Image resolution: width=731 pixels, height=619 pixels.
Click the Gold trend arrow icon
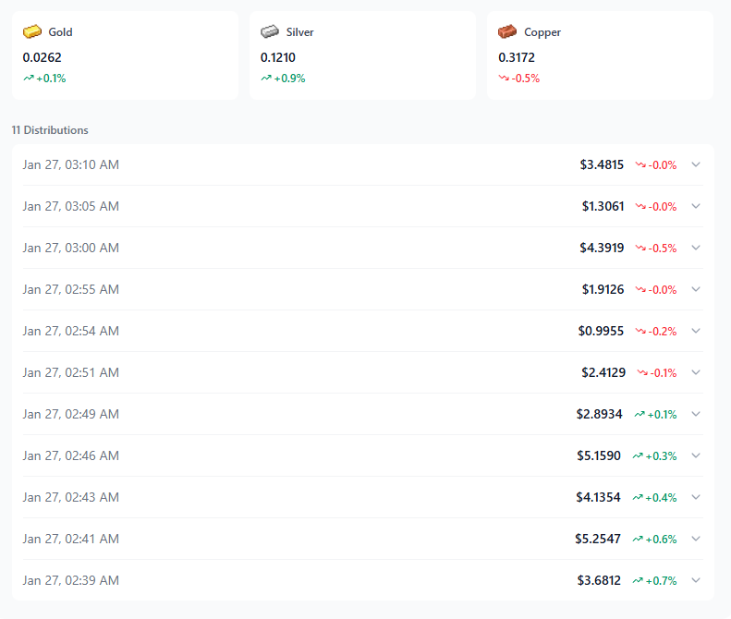pos(29,78)
